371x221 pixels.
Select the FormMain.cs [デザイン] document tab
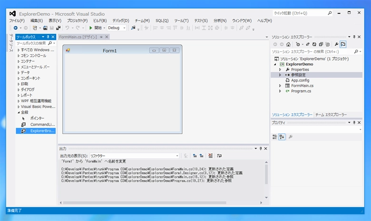[78, 37]
